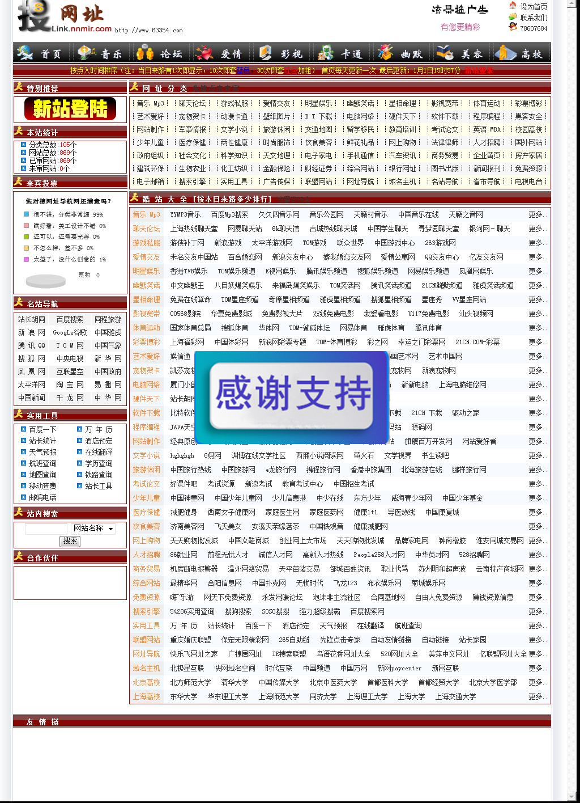Open the 影视 film icon in navigation bar
This screenshot has width=580, height=803.
(x=265, y=53)
